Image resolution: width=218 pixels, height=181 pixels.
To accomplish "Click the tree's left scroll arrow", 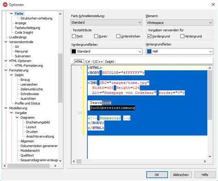I will click(5, 166).
